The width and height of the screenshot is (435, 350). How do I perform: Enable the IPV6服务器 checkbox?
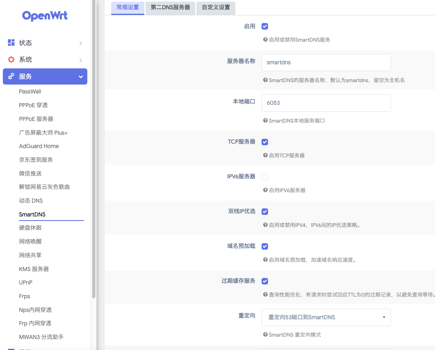pos(265,176)
